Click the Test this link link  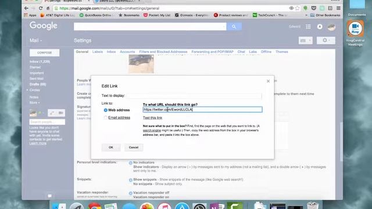pos(152,118)
